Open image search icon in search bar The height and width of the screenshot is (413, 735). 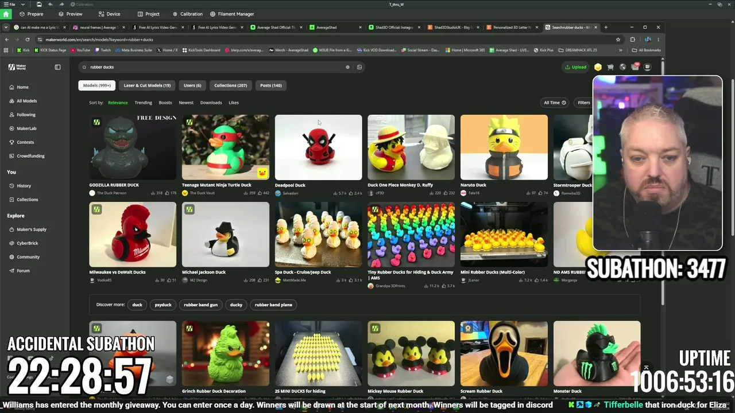[359, 67]
